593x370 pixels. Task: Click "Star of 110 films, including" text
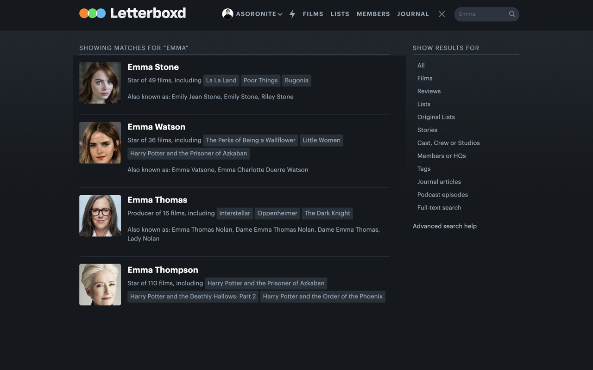[x=165, y=283]
